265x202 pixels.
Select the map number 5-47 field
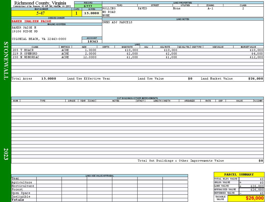pos(41,13)
